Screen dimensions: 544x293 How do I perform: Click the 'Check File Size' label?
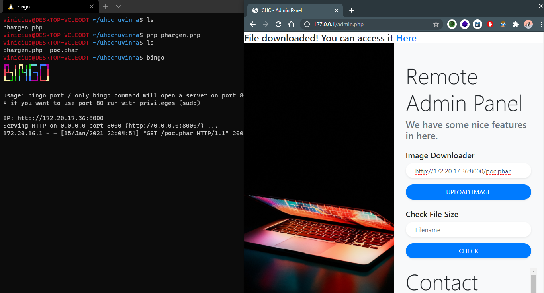[x=432, y=214]
